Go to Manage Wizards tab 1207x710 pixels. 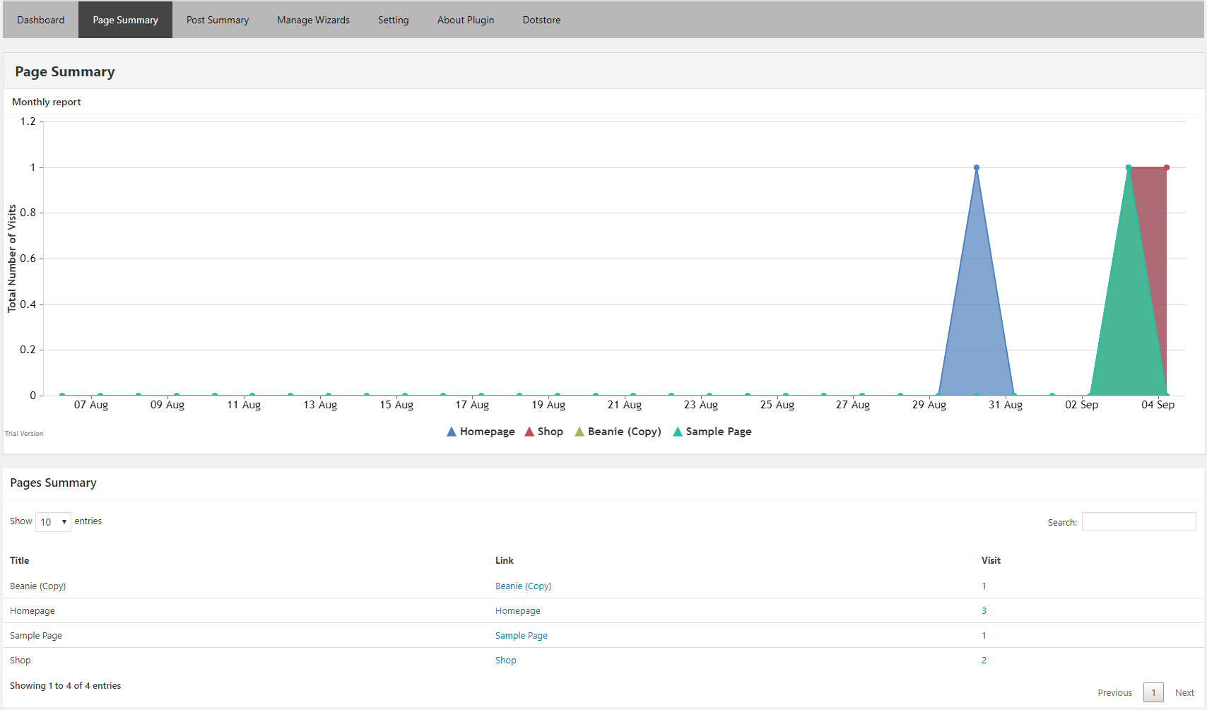coord(313,20)
